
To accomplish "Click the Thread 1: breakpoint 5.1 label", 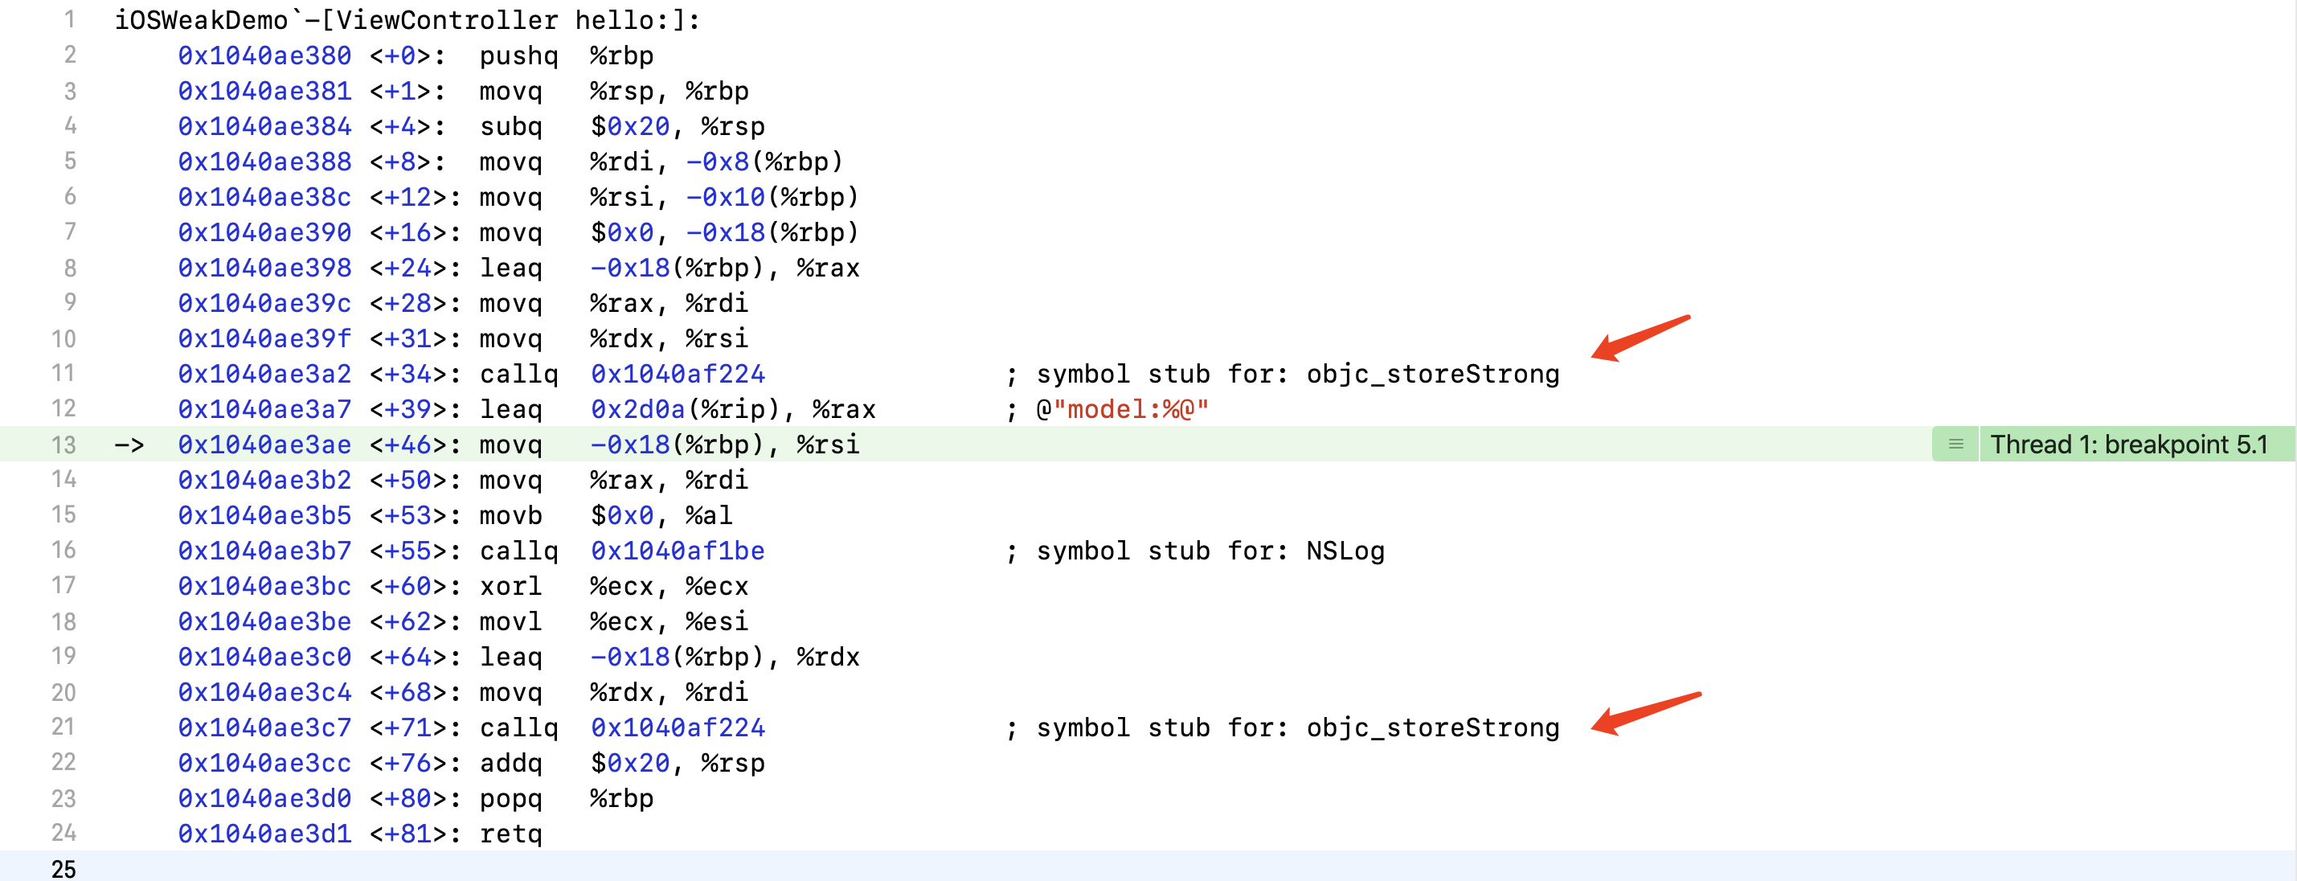I will click(x=2127, y=444).
